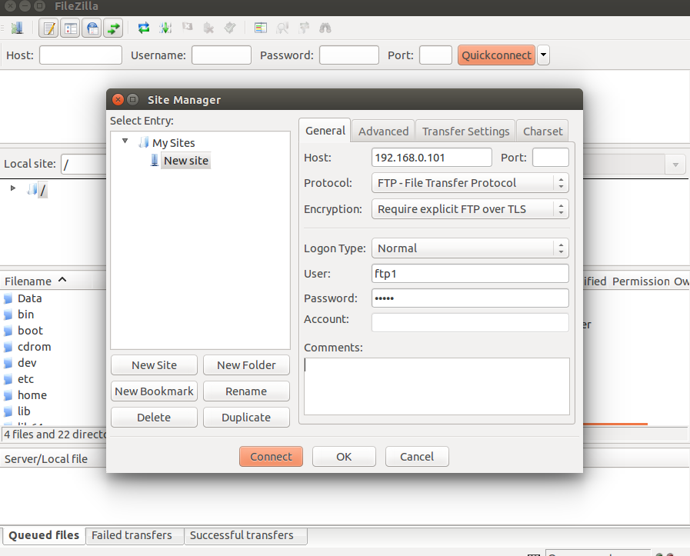Switch to the Advanced tab
This screenshot has height=556, width=690.
point(383,131)
